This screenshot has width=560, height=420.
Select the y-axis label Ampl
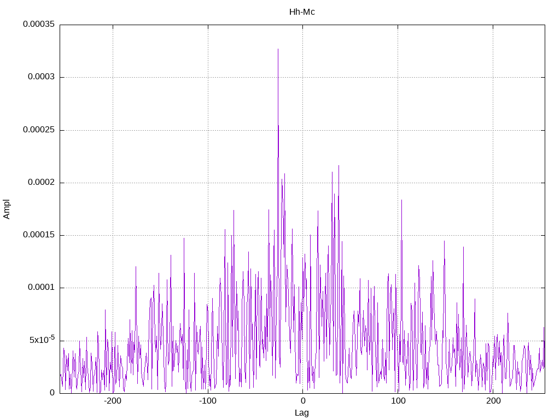click(x=7, y=209)
